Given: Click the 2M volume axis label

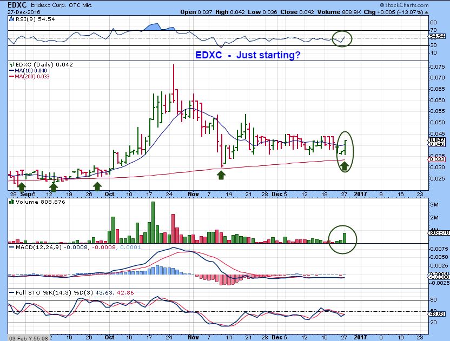Looking at the screenshot, I should point(434,218).
